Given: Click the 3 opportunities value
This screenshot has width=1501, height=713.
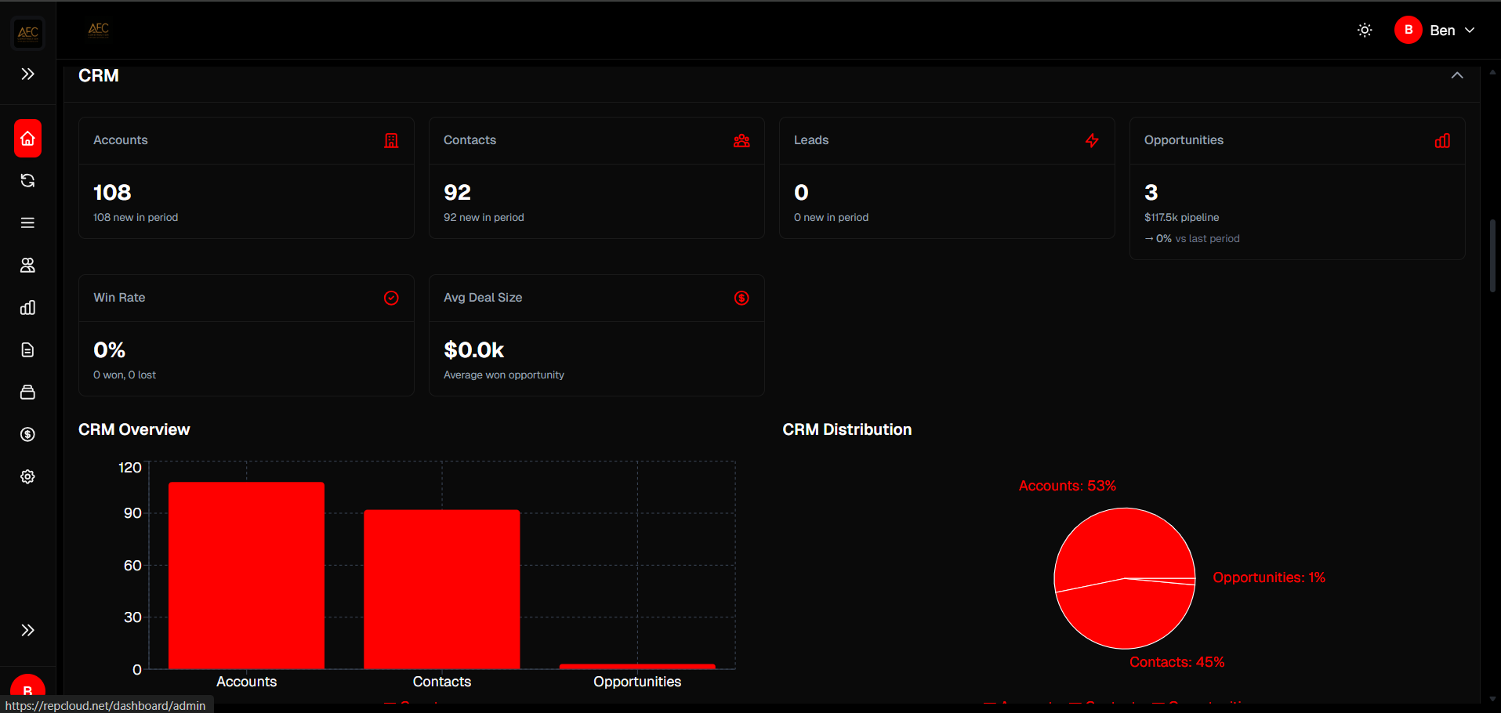Looking at the screenshot, I should [x=1151, y=193].
